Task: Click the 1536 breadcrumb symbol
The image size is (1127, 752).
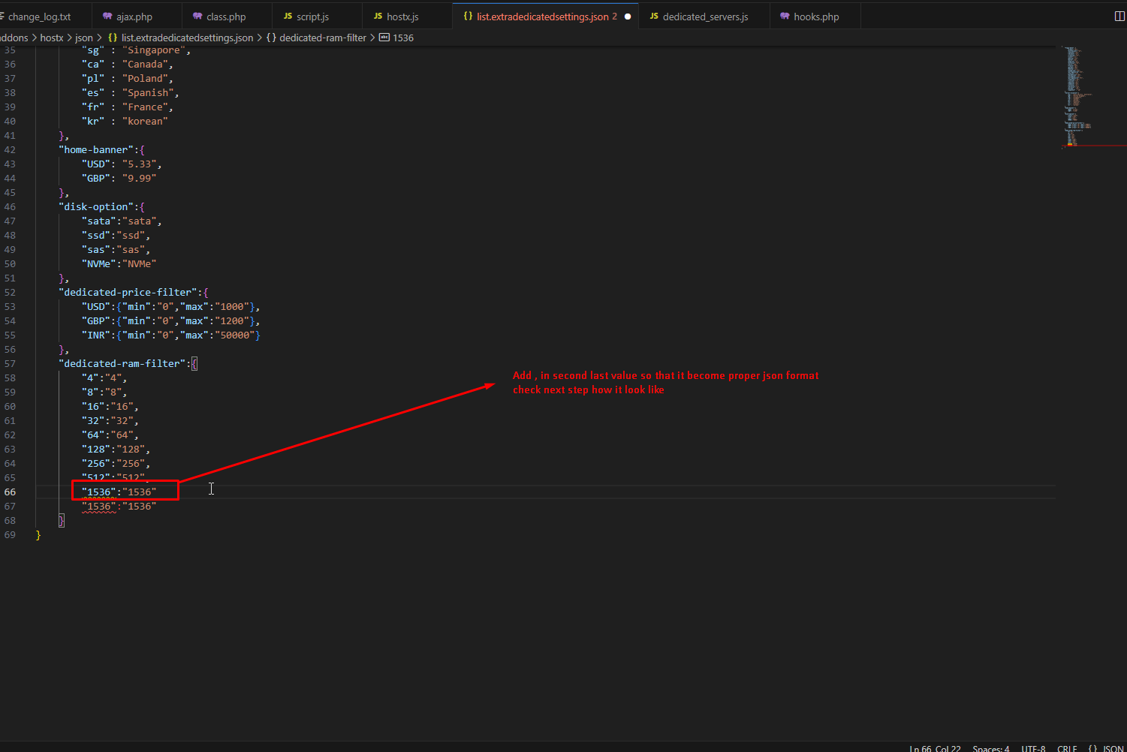Action: point(403,38)
